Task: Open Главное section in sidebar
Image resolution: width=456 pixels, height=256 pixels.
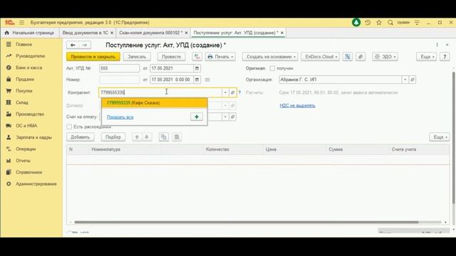Action: [x=24, y=44]
